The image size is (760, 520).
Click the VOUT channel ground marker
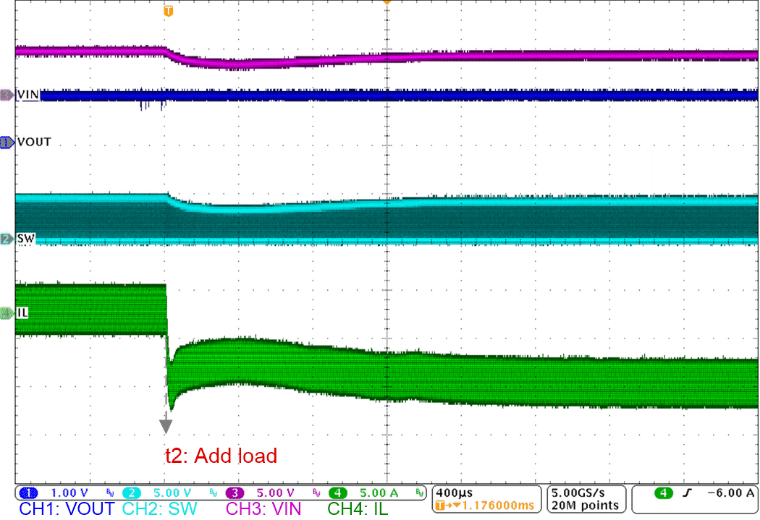click(x=6, y=142)
